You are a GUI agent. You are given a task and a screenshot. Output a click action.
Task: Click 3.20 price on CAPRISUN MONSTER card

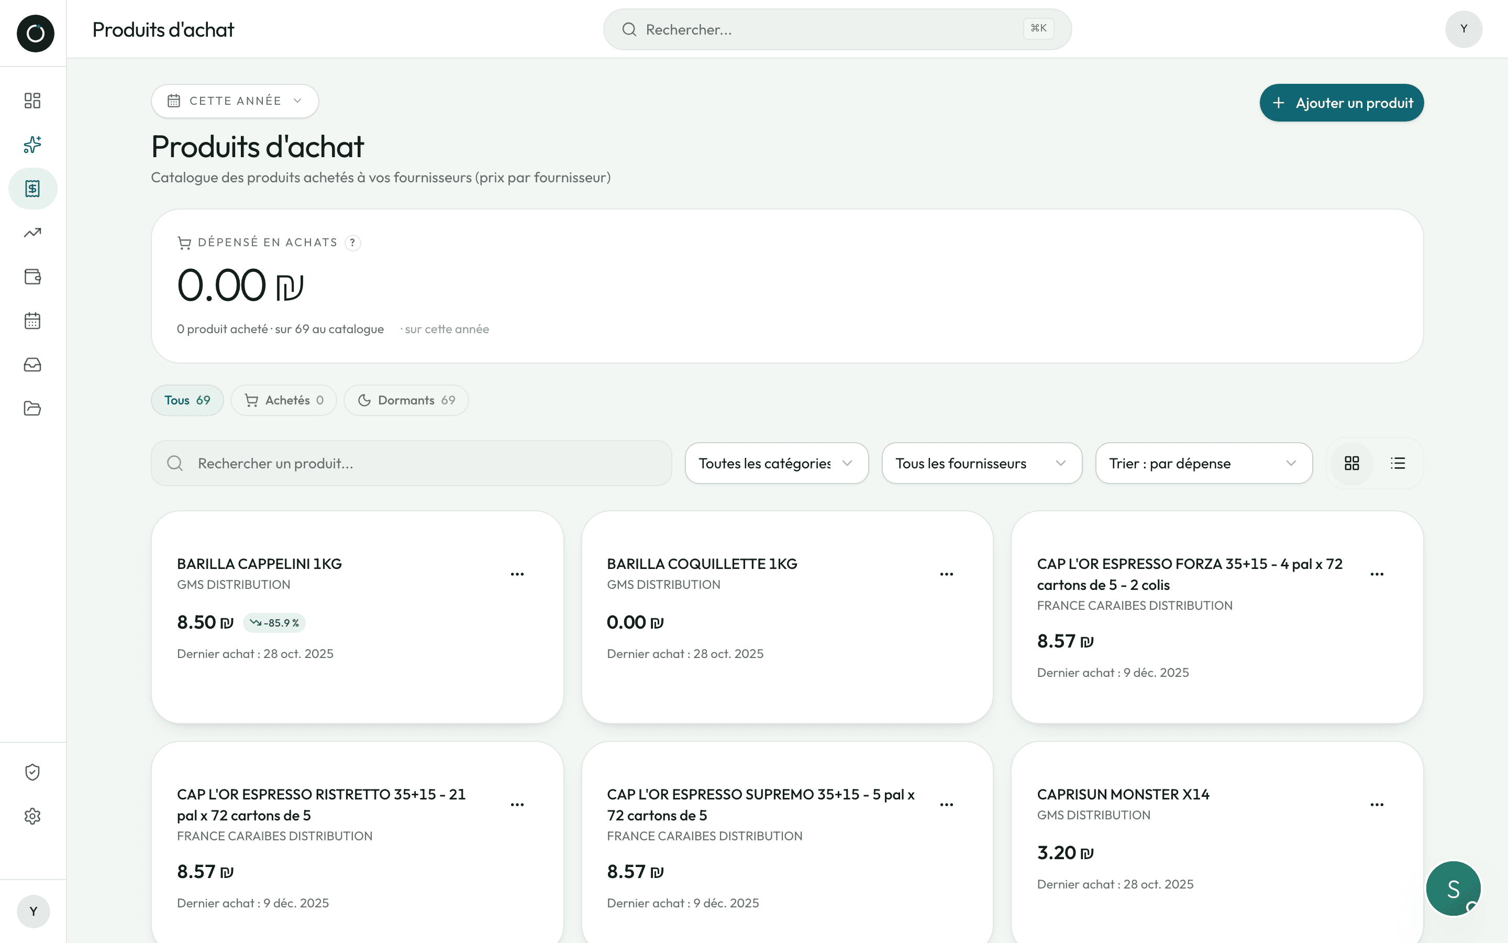[x=1065, y=852]
